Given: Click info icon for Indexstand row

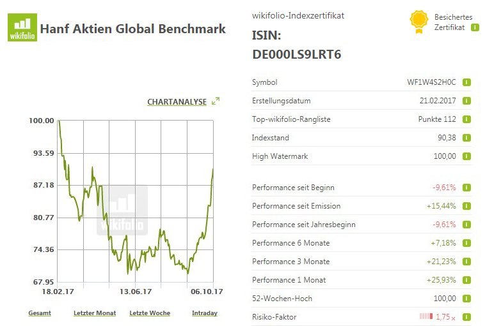Looking at the screenshot, I should pyautogui.click(x=467, y=138).
